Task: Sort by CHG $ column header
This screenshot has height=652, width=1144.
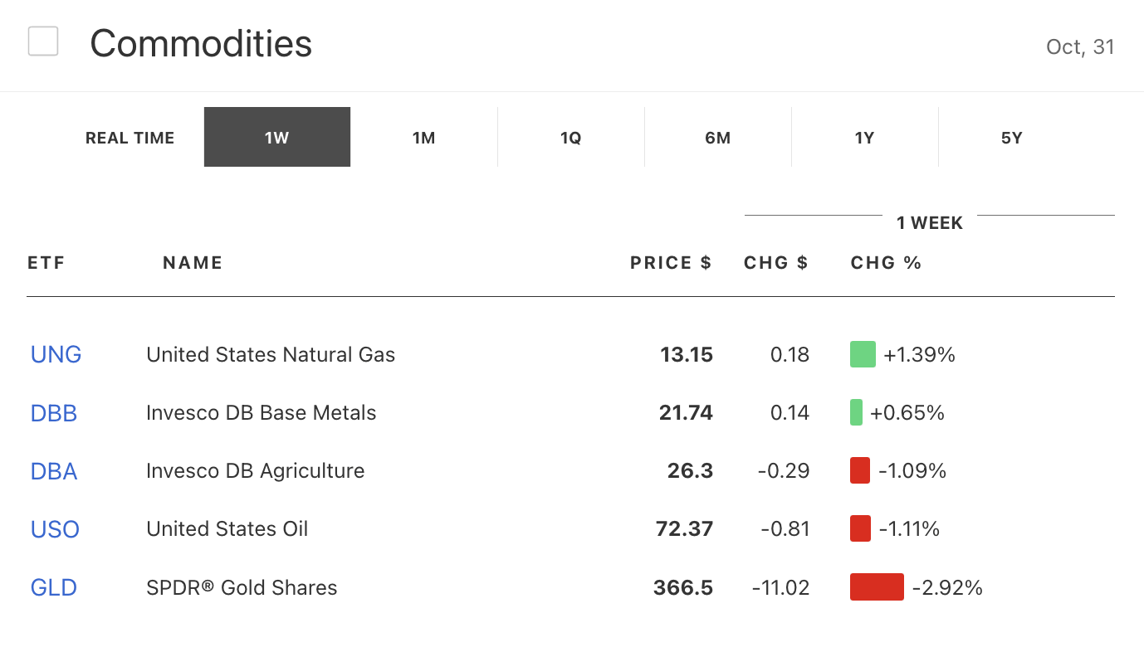Action: pos(775,263)
